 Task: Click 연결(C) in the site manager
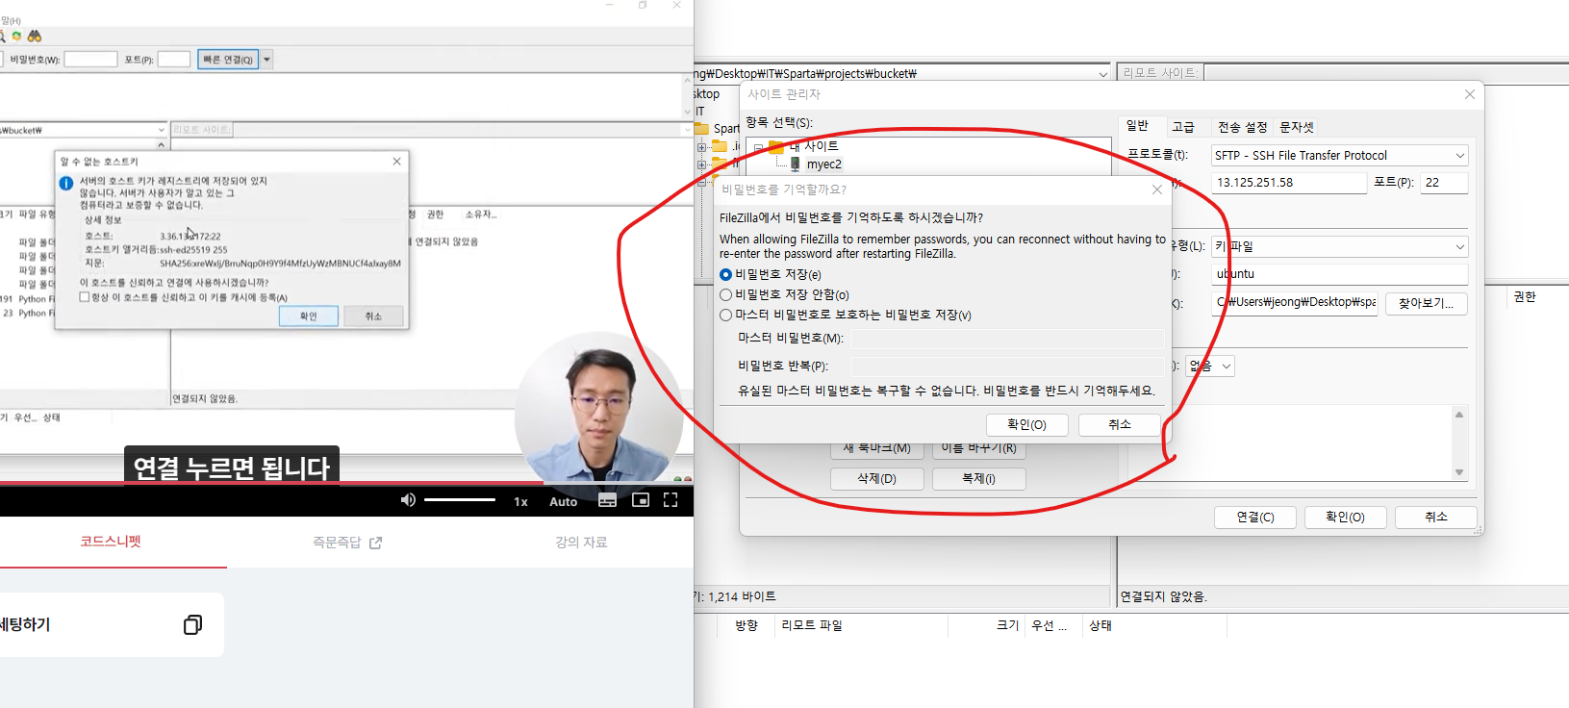click(x=1254, y=518)
